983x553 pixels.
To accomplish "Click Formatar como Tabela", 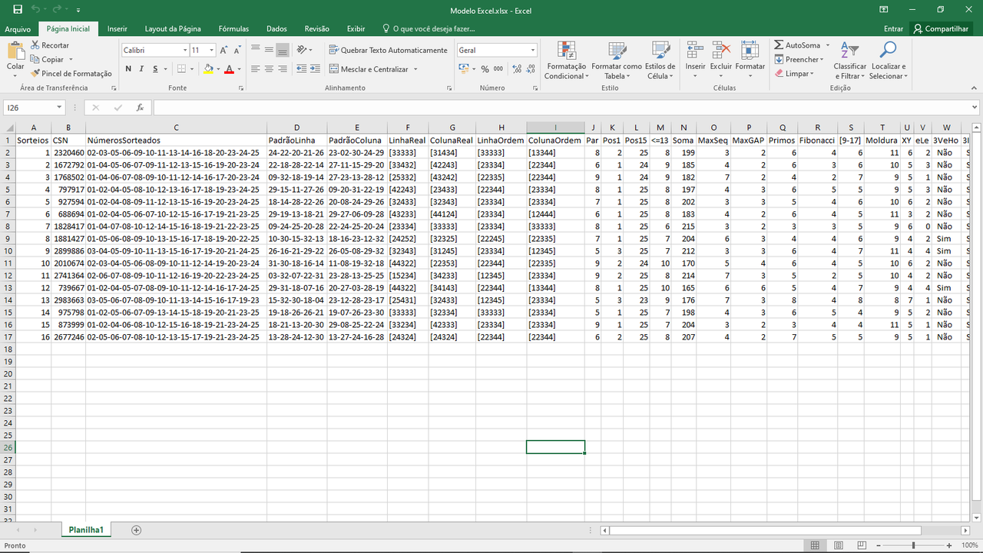I will click(616, 60).
